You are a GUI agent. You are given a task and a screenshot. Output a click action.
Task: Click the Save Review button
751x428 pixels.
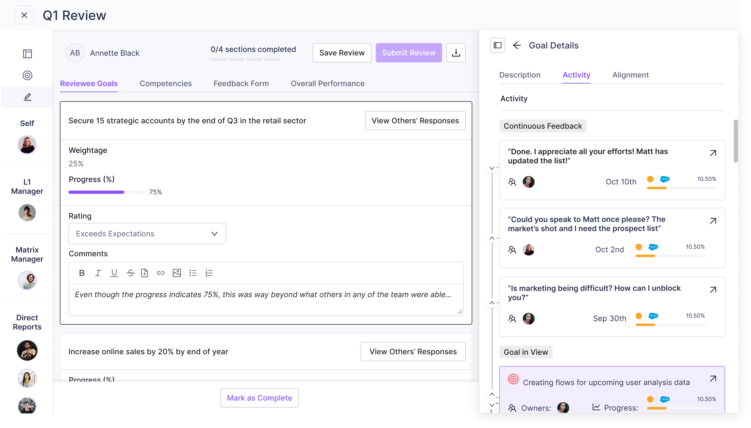point(342,52)
